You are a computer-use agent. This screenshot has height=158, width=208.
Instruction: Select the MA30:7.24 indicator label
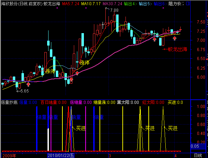[x=112, y=3]
